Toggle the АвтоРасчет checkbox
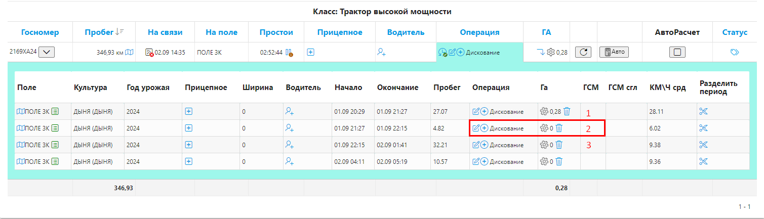 [x=677, y=52]
